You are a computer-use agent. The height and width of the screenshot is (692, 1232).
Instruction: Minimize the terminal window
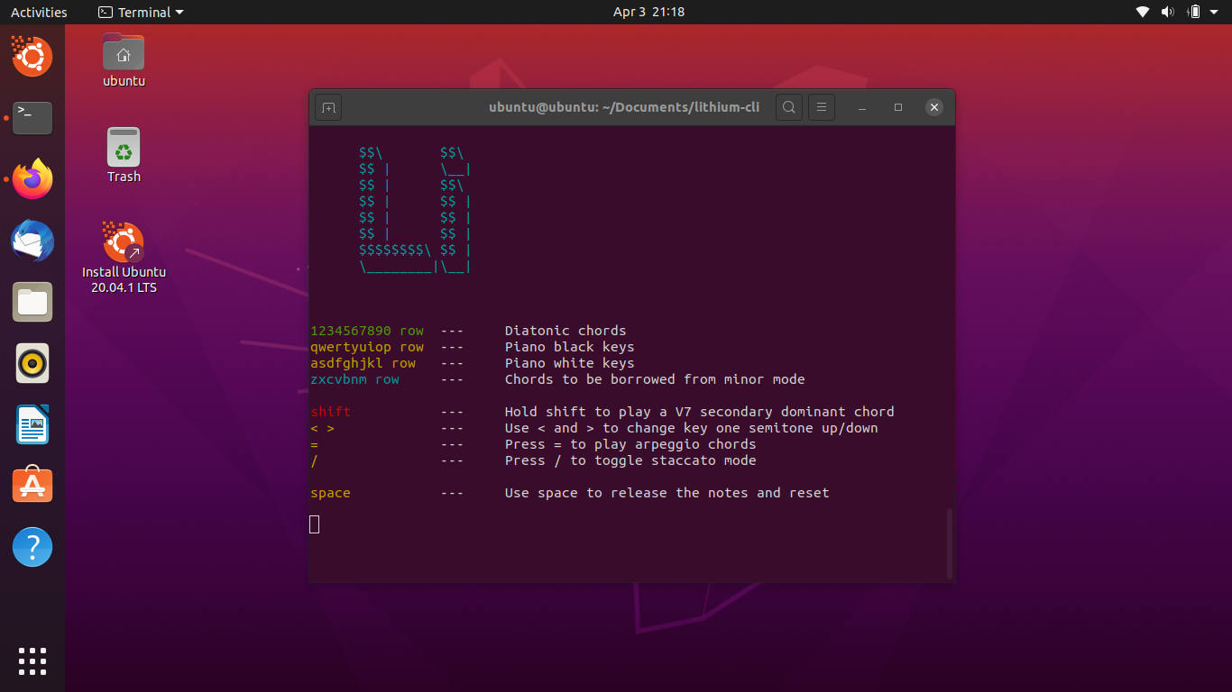(862, 108)
